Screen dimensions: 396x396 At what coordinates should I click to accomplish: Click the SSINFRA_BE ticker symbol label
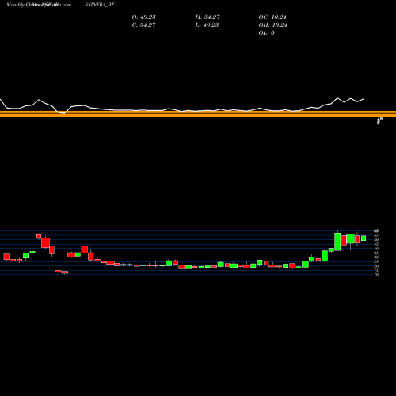click(100, 5)
